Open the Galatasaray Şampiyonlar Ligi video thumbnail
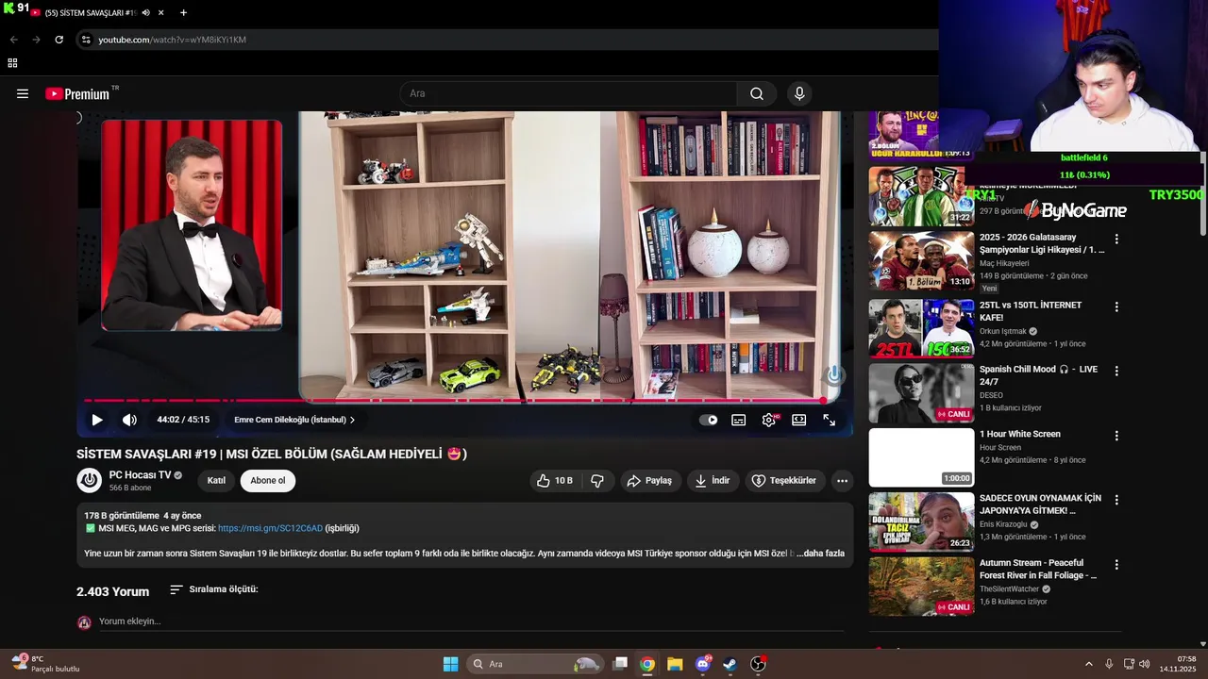This screenshot has width=1208, height=679. [921, 260]
